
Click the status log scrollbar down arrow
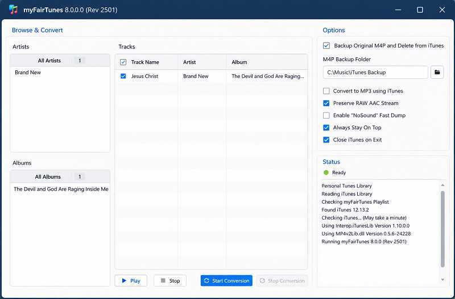(442, 280)
